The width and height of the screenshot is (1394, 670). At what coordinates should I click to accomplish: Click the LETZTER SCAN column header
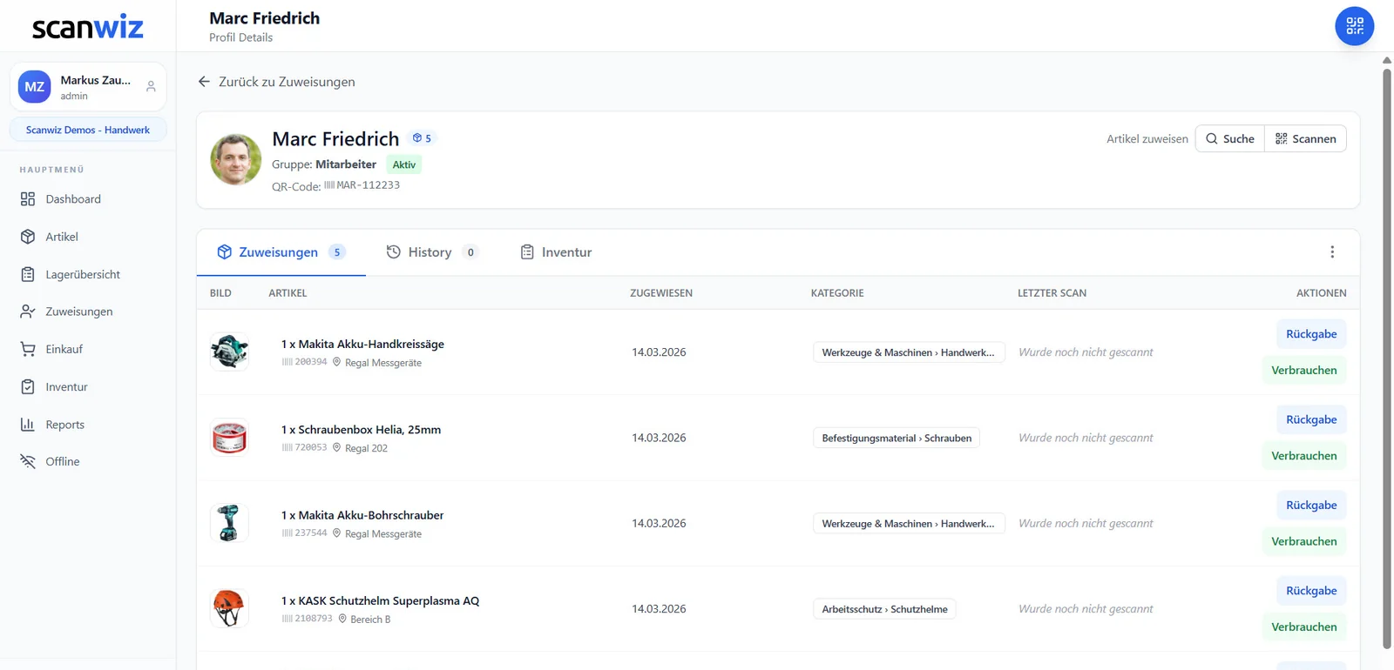click(1052, 293)
